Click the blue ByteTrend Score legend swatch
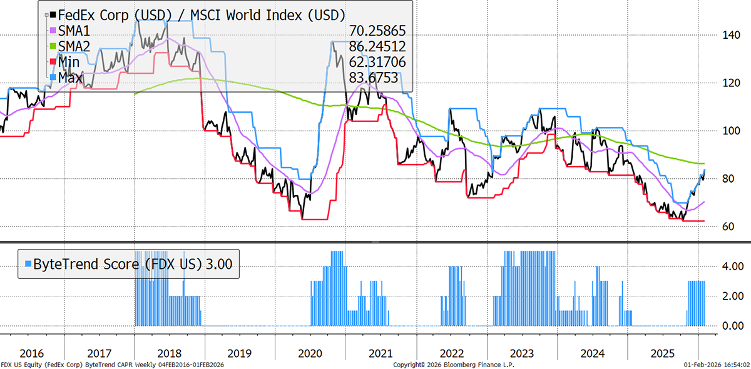 click(x=28, y=265)
